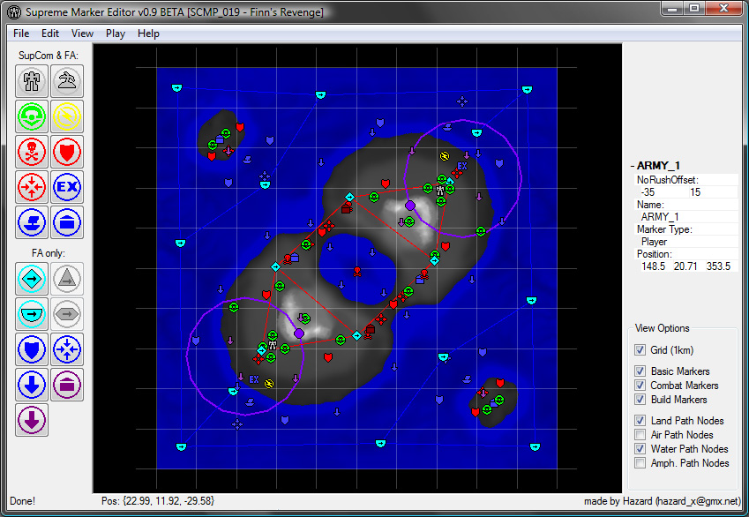
Task: Select the blue shield naval defense tool
Action: [x=32, y=349]
